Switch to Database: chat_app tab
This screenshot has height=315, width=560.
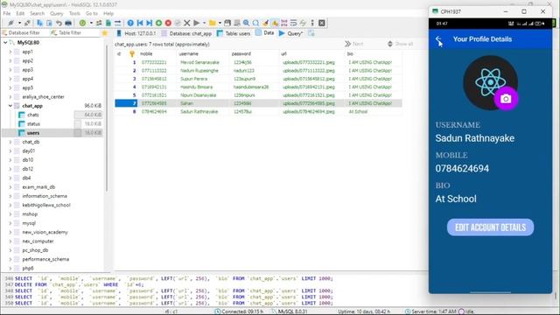(x=186, y=33)
